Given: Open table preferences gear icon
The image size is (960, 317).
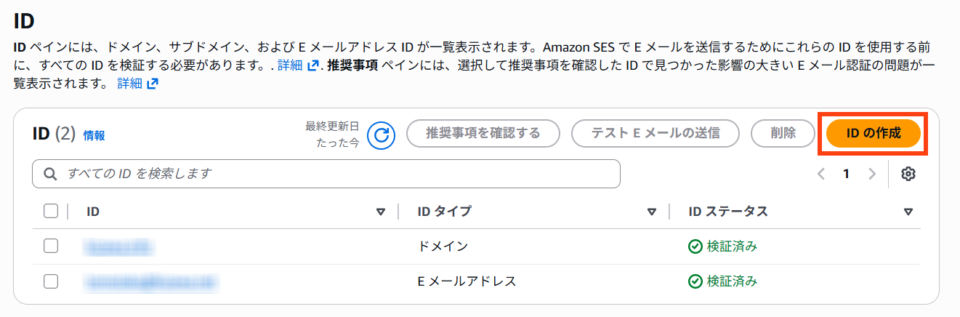Looking at the screenshot, I should pos(908,174).
